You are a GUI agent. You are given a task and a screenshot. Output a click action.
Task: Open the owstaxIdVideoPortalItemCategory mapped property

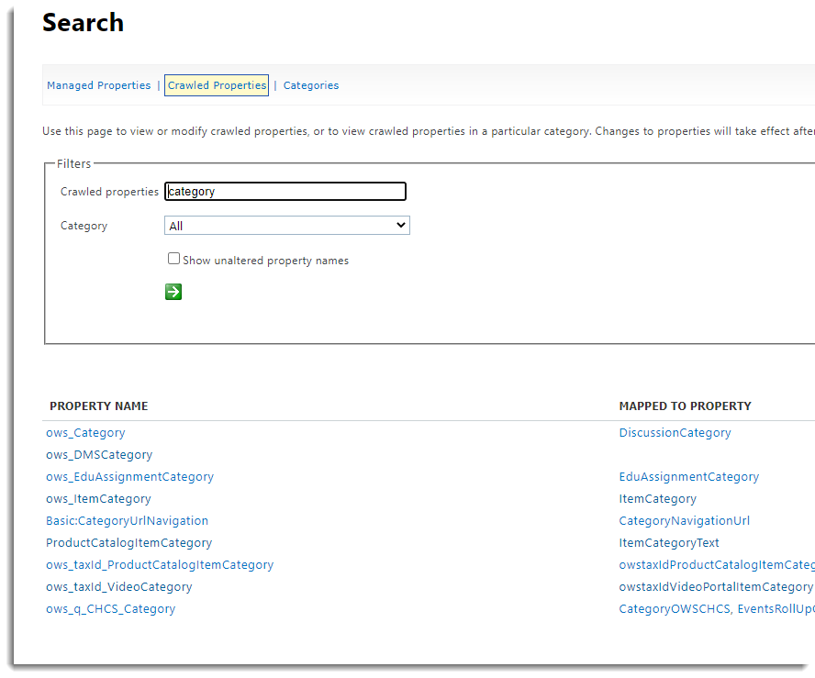click(716, 587)
